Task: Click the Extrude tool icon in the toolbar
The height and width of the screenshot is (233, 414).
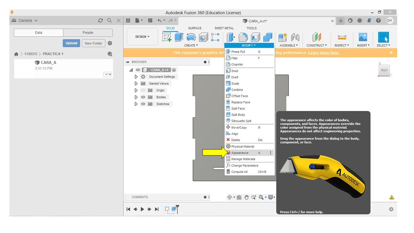Action: 179,37
